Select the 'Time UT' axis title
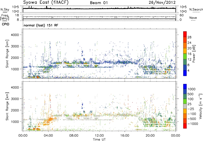The height and width of the screenshot is (141, 203). [99, 139]
